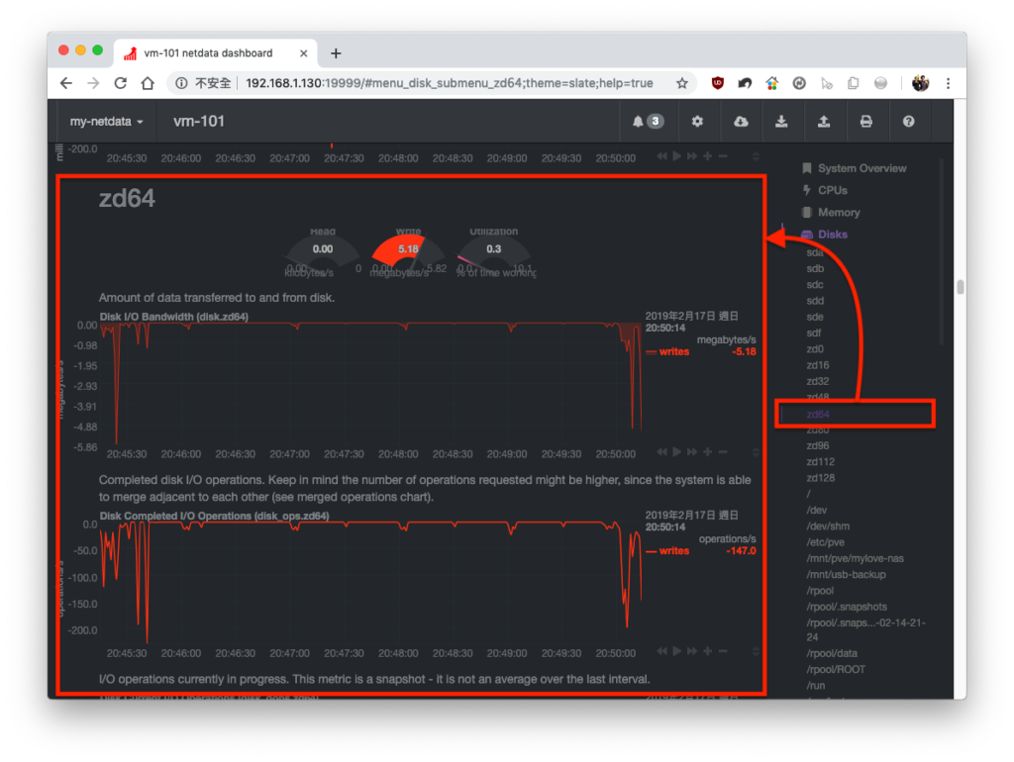
Task: Click the Write gauge showing 5.18
Action: point(408,253)
